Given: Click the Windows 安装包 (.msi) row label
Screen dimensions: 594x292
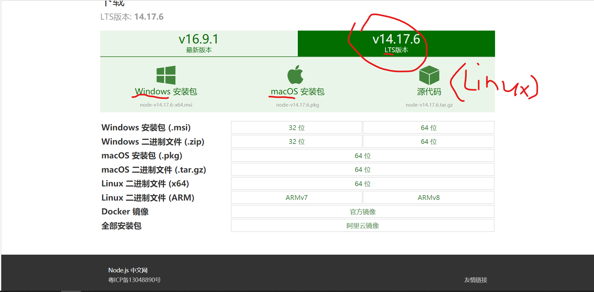Looking at the screenshot, I should [146, 127].
